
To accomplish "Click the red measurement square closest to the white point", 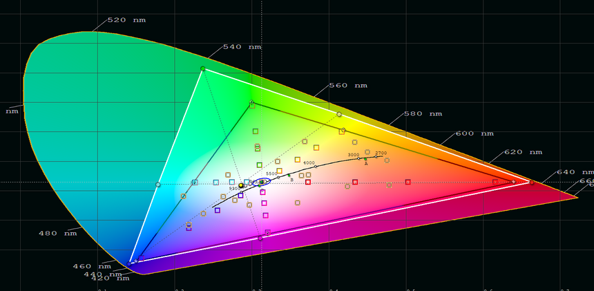I will pos(308,182).
